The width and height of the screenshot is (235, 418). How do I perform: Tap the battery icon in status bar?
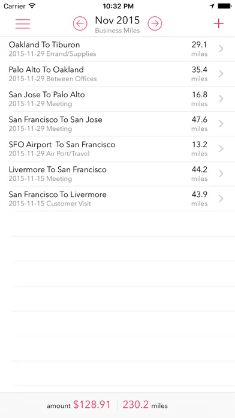(225, 6)
